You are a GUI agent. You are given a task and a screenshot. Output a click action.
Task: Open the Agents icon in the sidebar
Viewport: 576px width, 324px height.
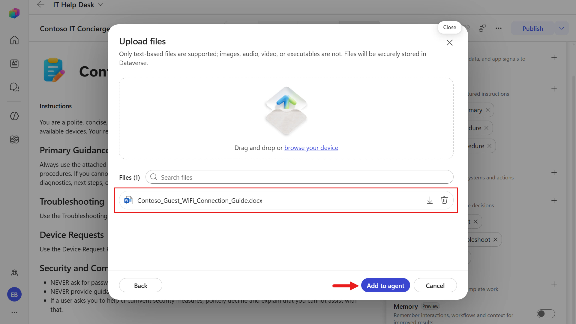pos(14,64)
